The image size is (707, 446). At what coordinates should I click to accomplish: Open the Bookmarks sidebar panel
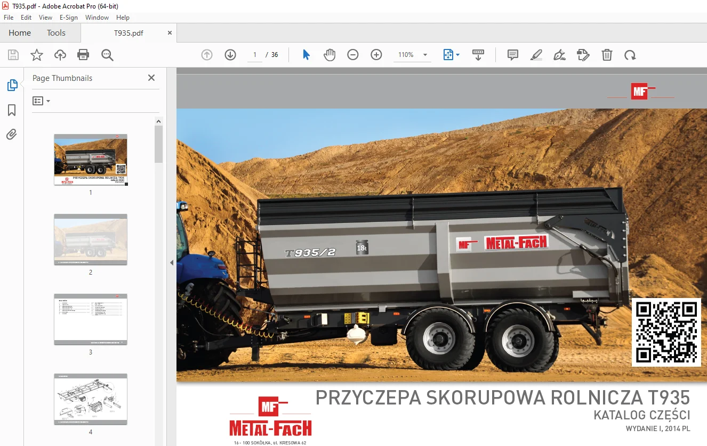coord(12,110)
